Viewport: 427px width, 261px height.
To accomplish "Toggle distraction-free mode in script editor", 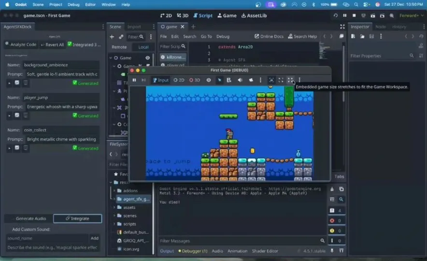I will [x=342, y=27].
